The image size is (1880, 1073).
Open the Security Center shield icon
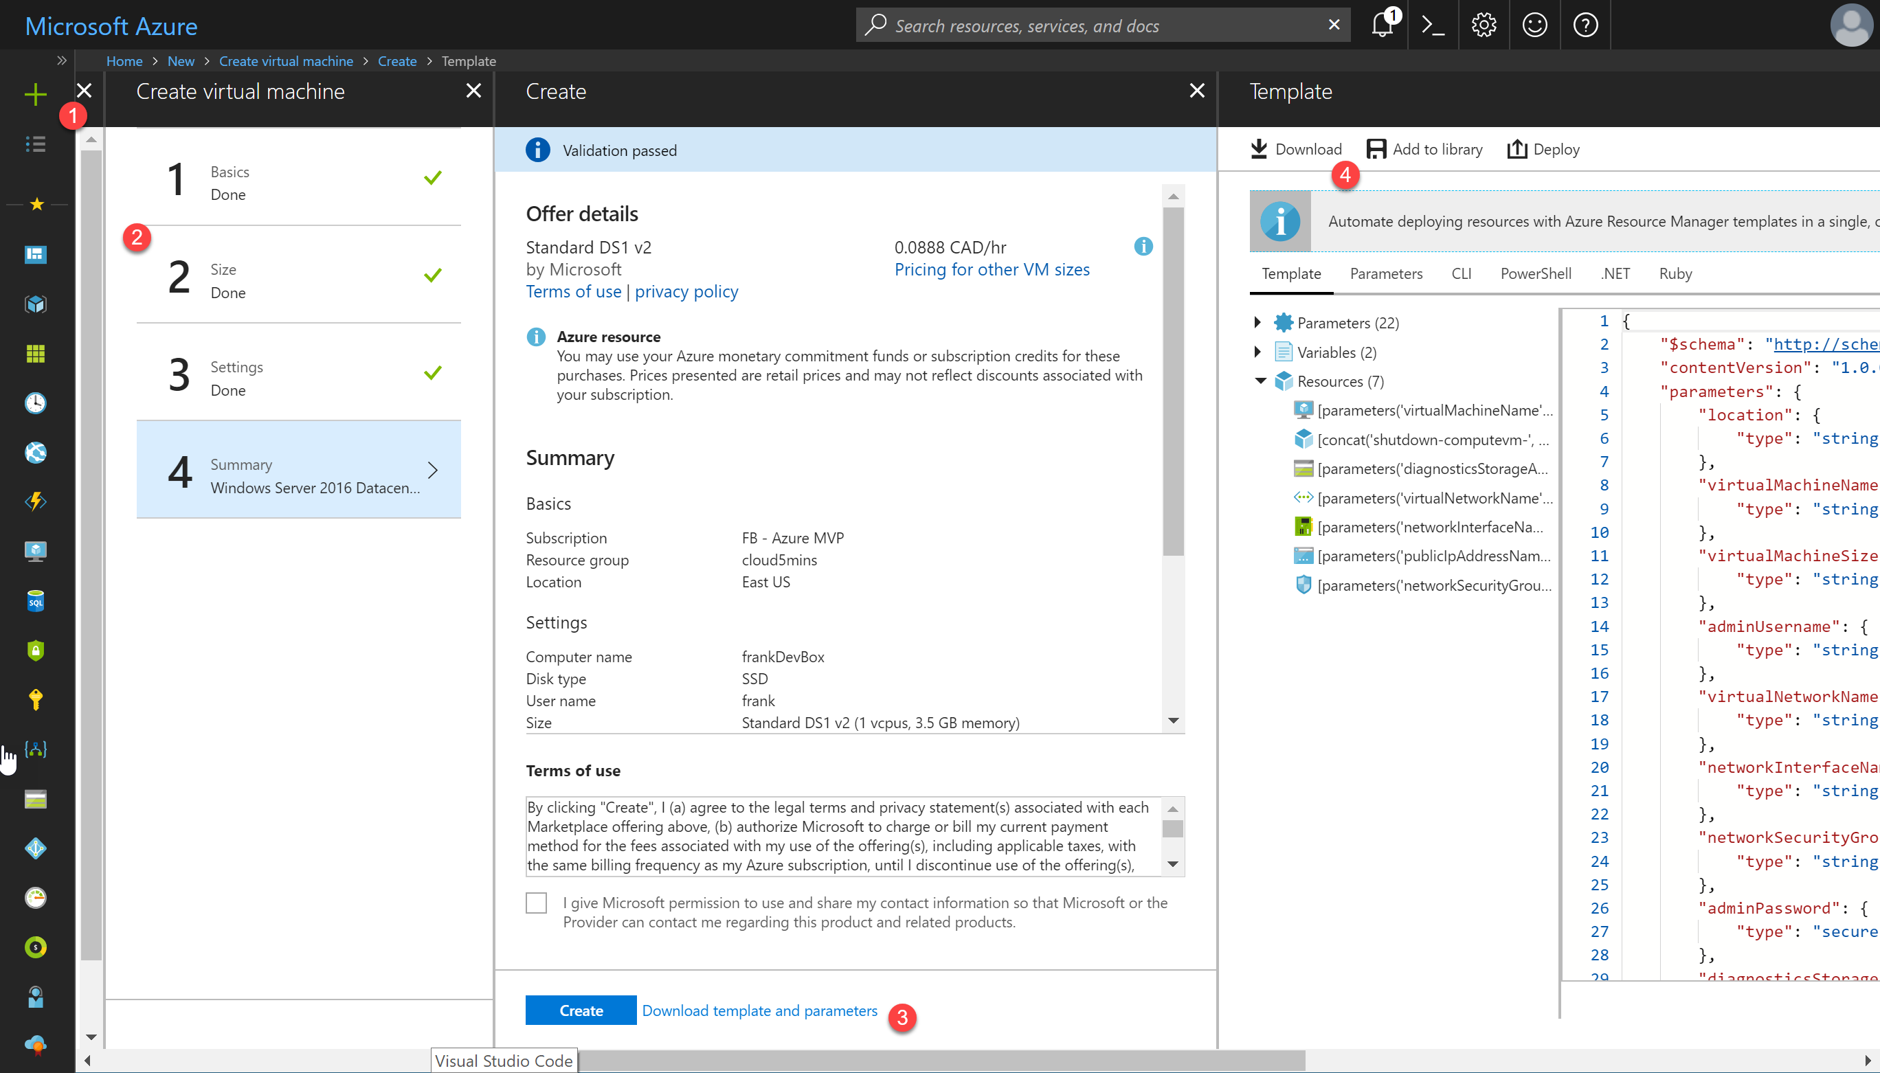click(x=35, y=650)
